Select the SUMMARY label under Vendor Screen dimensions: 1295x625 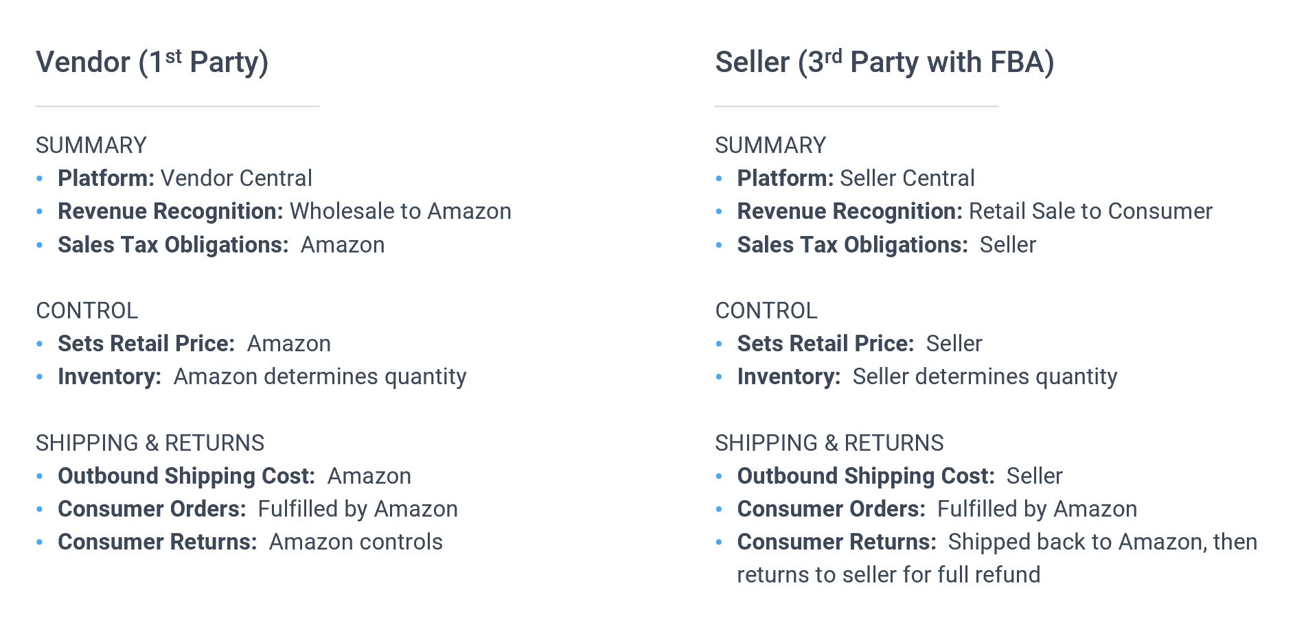pos(91,145)
